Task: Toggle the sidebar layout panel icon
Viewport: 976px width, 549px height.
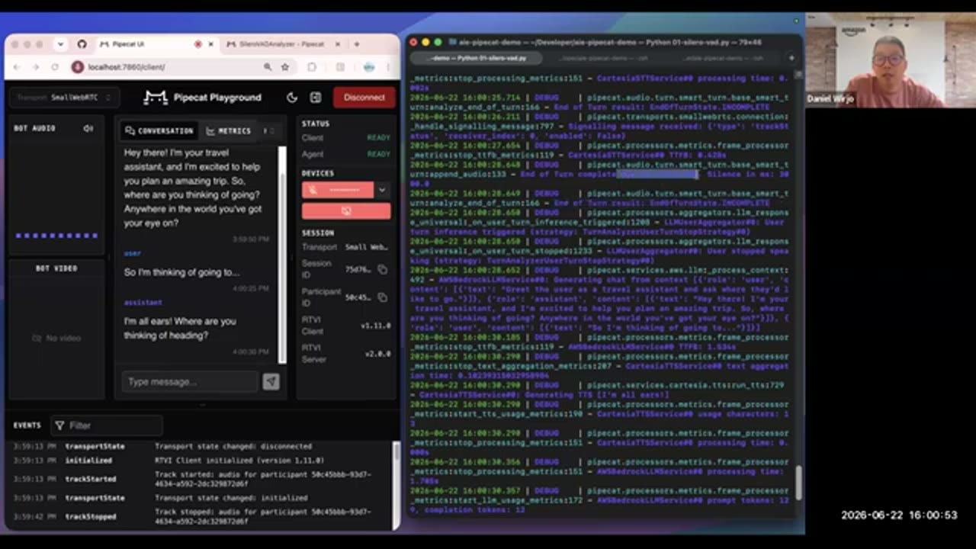Action: coord(316,98)
